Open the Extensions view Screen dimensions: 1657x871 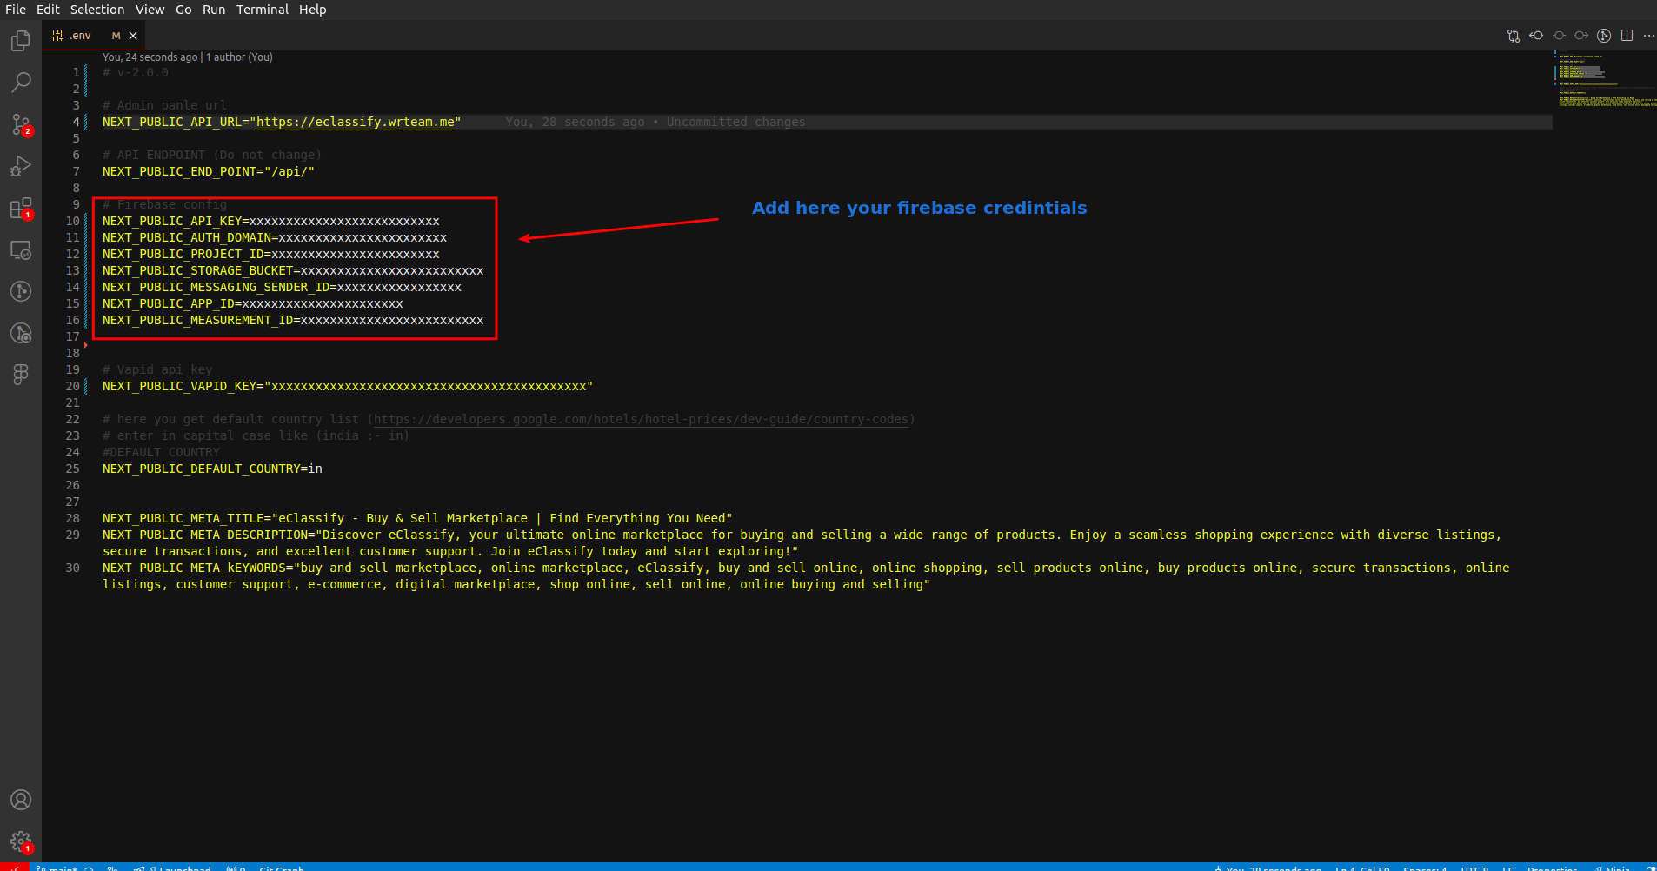(x=20, y=208)
